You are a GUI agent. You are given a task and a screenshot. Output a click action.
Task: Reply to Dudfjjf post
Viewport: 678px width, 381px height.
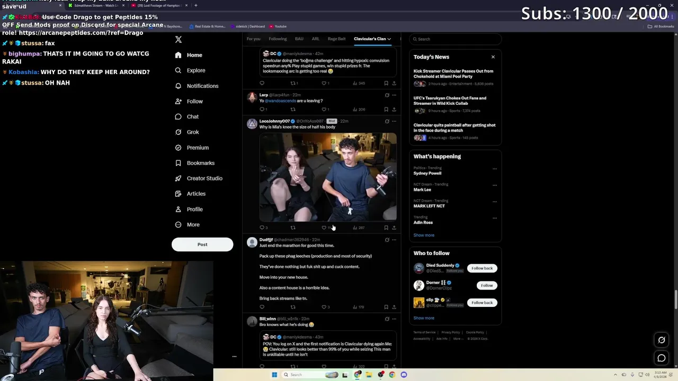tap(262, 307)
